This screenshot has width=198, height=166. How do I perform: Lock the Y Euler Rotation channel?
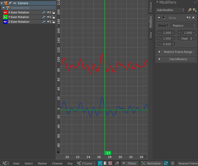[53, 17]
